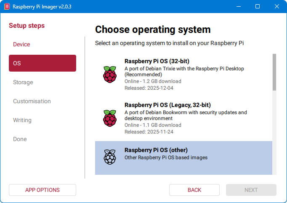Switch to the Storage step
Screen dimensions: 287x203
click(23, 82)
